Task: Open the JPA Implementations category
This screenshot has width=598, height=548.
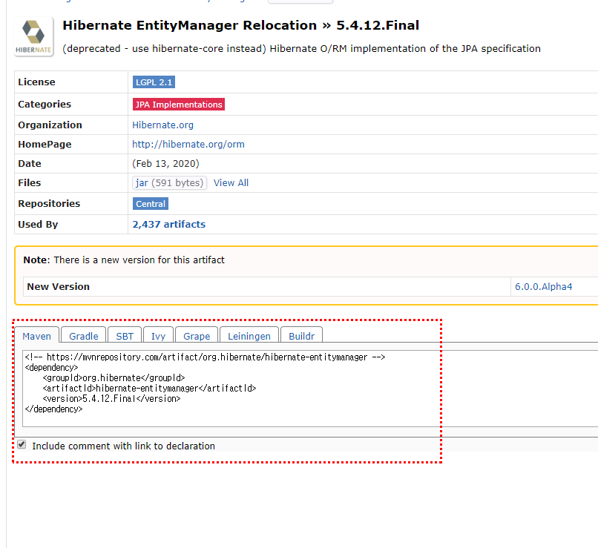Action: point(179,105)
